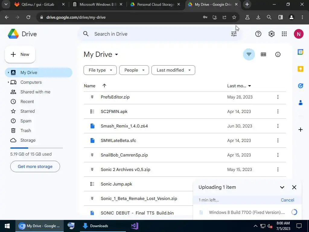This screenshot has height=232, width=309.
Task: Open Windows Start menu
Action: [x=7, y=226]
